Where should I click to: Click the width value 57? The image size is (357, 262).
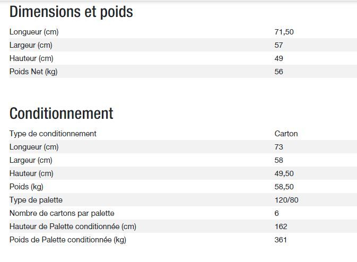tap(279, 45)
